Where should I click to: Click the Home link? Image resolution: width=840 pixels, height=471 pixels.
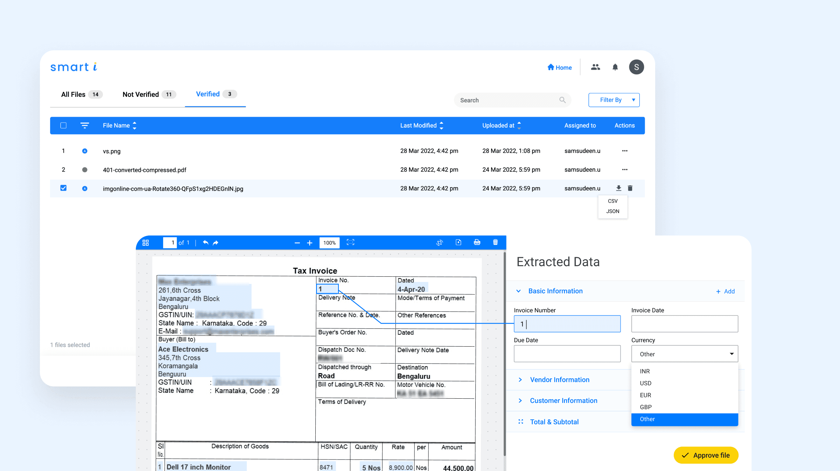[560, 67]
